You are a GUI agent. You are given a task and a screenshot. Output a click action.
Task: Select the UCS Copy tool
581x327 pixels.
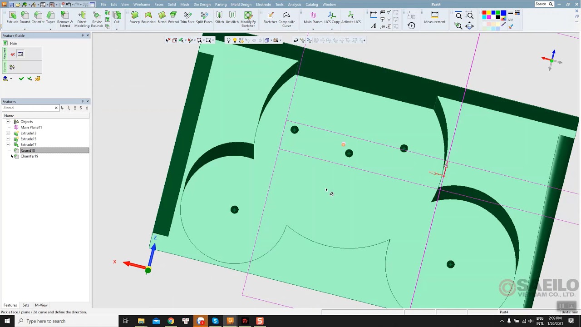click(x=332, y=18)
